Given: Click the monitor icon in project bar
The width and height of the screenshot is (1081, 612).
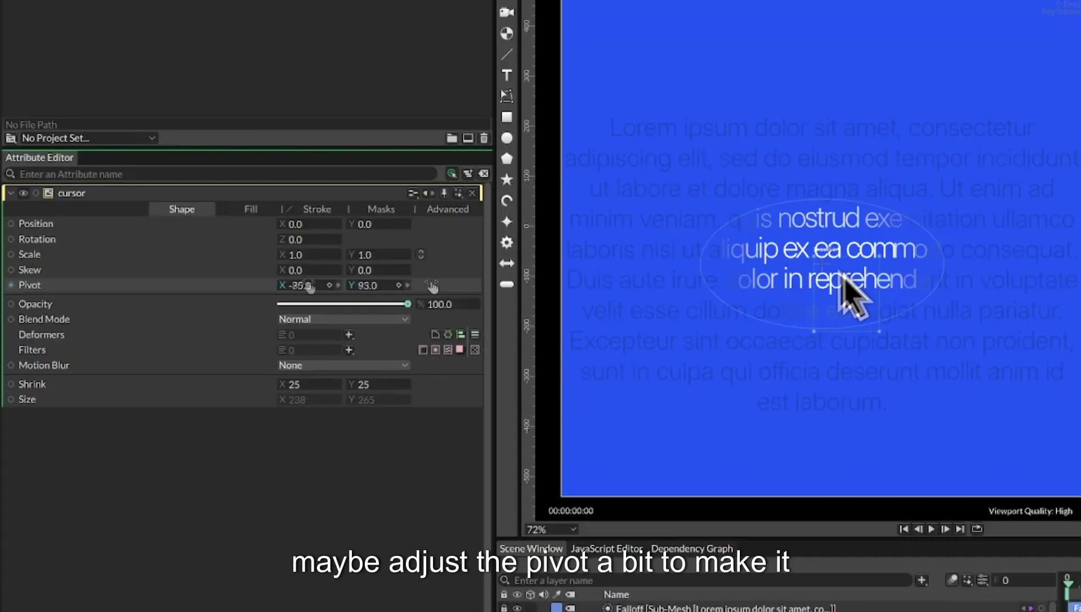Looking at the screenshot, I should (468, 138).
